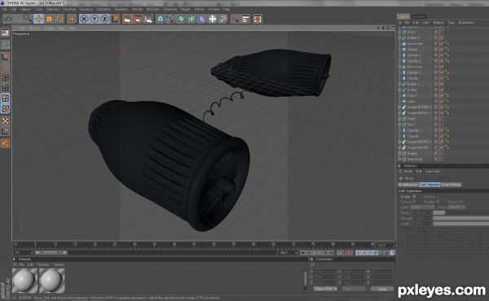
Task: Open the spline objects icon
Action: point(171,19)
